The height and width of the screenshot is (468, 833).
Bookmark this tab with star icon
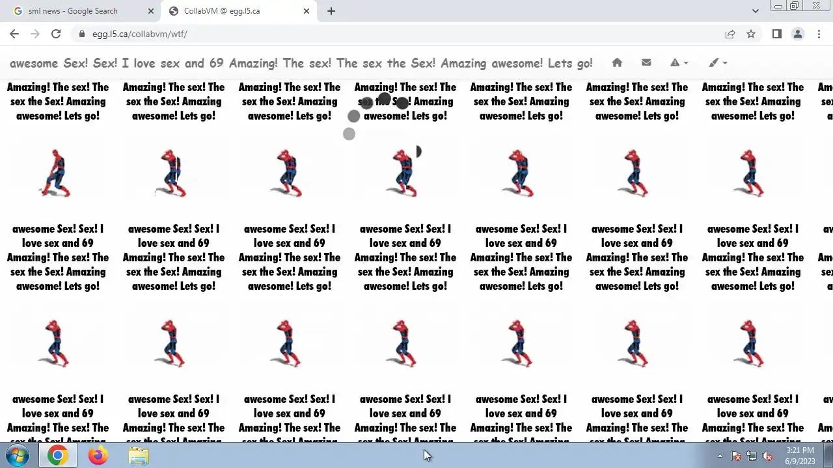[751, 34]
